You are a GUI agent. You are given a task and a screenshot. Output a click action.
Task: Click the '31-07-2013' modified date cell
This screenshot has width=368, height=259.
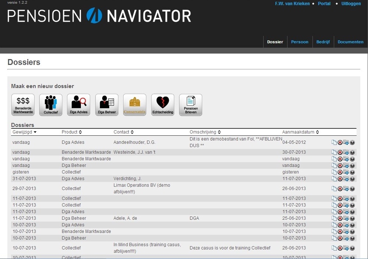24,179
